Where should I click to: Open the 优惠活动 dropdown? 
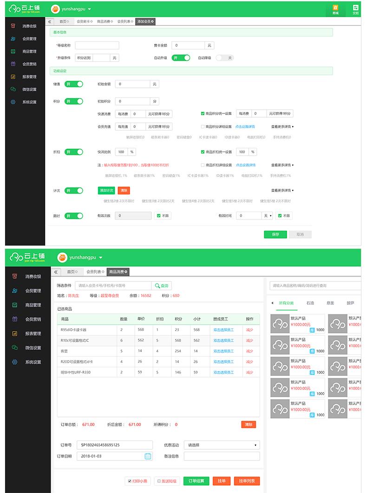(222, 445)
